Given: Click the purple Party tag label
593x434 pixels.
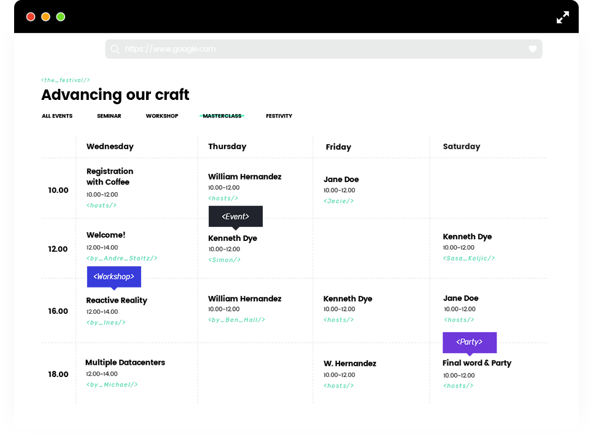Looking at the screenshot, I should pos(469,342).
